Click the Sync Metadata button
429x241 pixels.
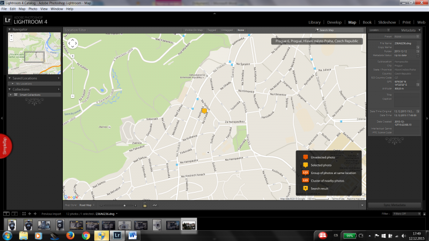(394, 205)
